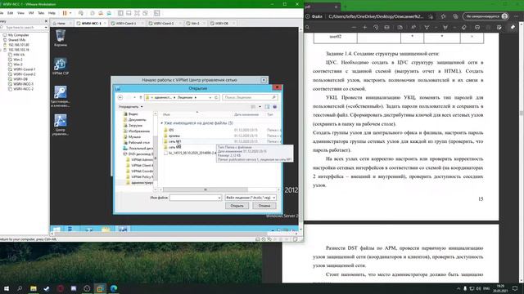Select WSRV-NCC-2 in the library tree
Image resolution: width=524 pixels, height=294 pixels.
(23, 89)
